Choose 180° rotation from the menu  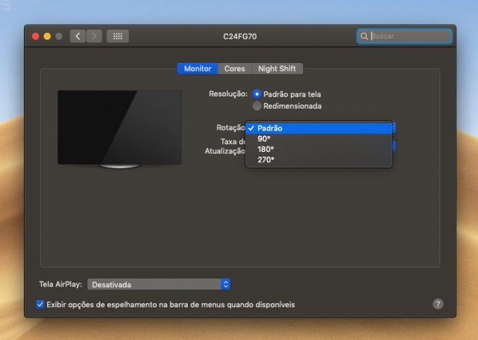[319, 149]
